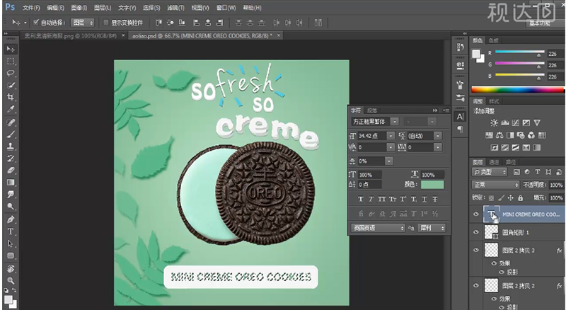Toggle 效果 visibility under 图层 2 拷贝 3
Screen dimensions: 566x310
pos(494,263)
